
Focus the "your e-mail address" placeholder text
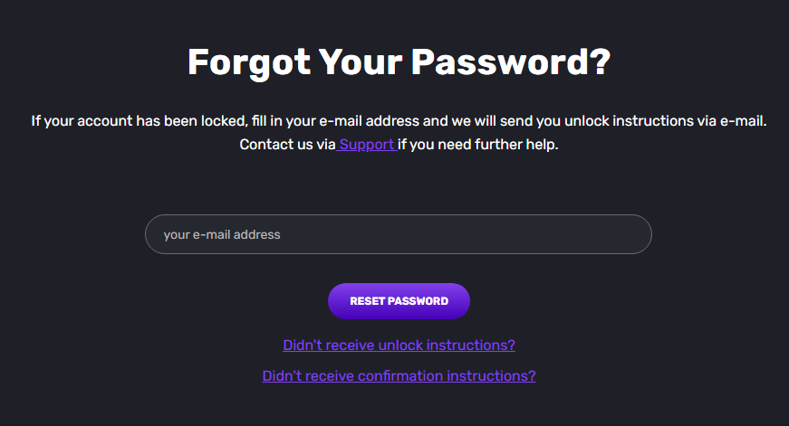pyautogui.click(x=222, y=234)
